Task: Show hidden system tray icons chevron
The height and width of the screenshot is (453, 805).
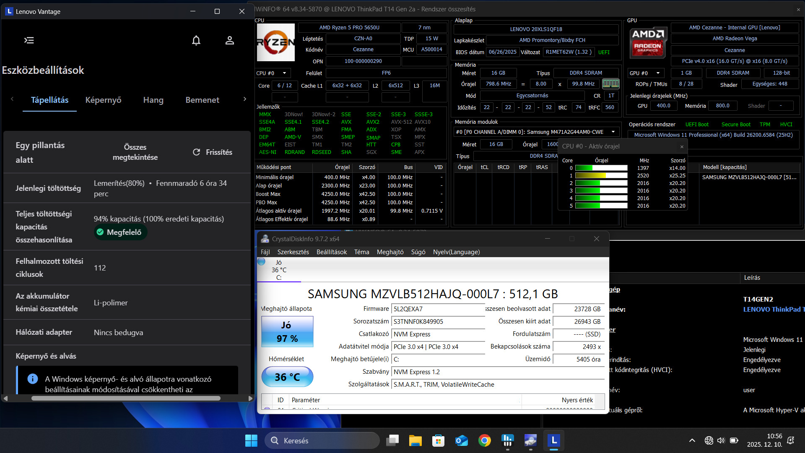Action: point(692,440)
